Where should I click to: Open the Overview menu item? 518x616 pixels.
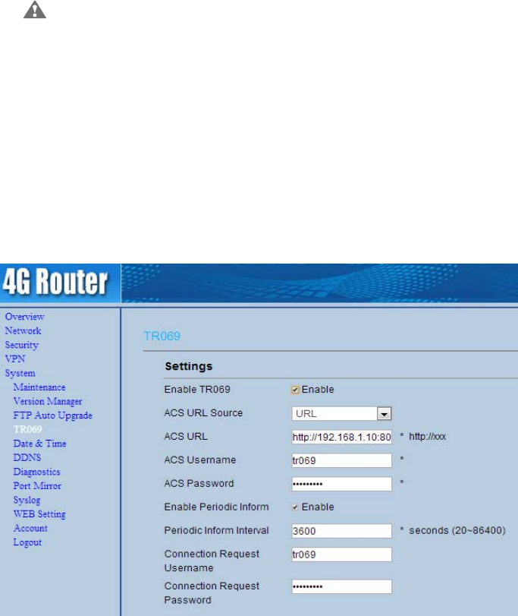(x=24, y=317)
